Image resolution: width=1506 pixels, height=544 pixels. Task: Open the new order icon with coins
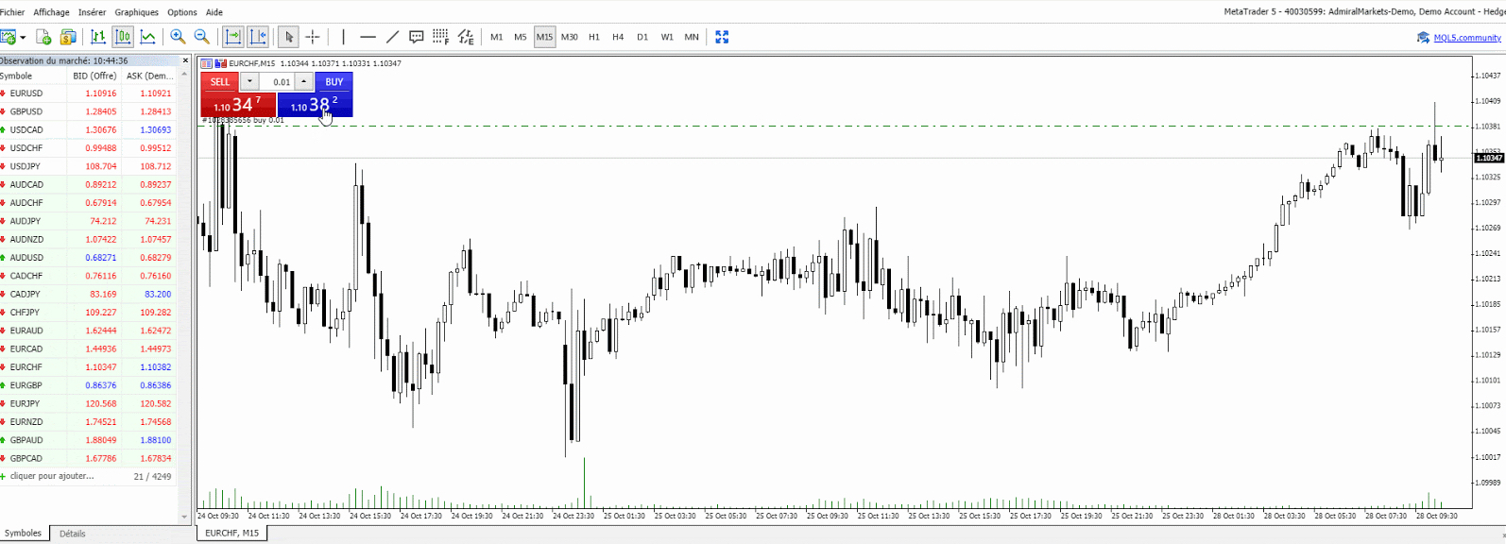click(x=68, y=37)
